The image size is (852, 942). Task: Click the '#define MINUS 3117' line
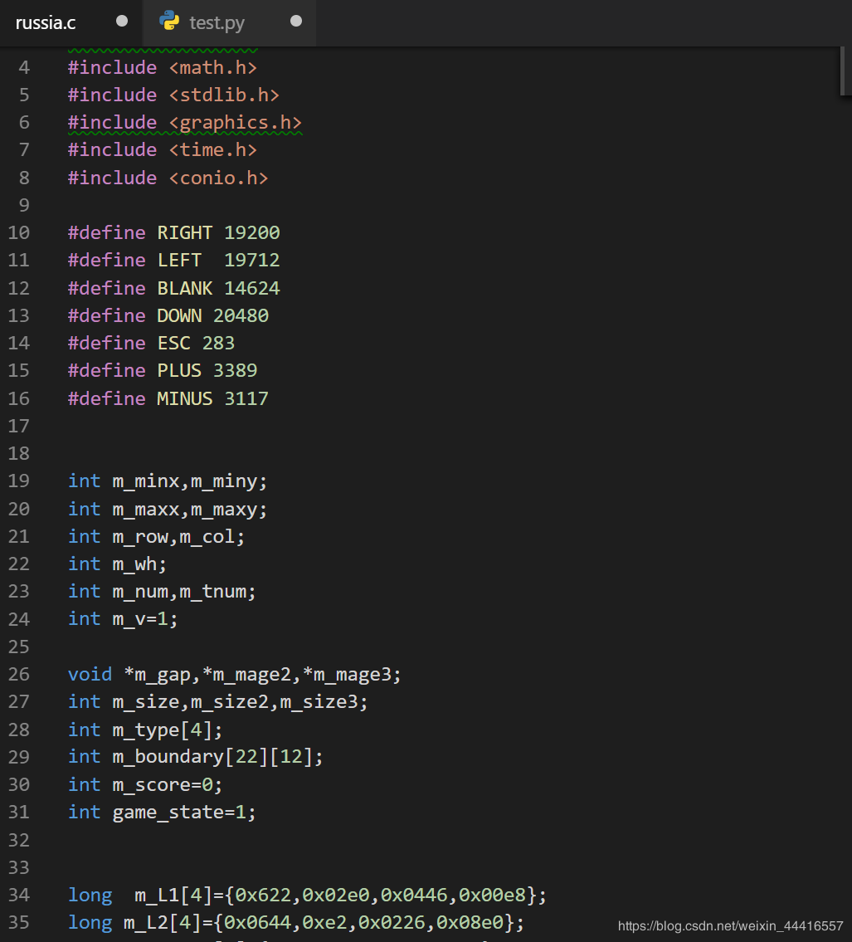[x=168, y=398]
